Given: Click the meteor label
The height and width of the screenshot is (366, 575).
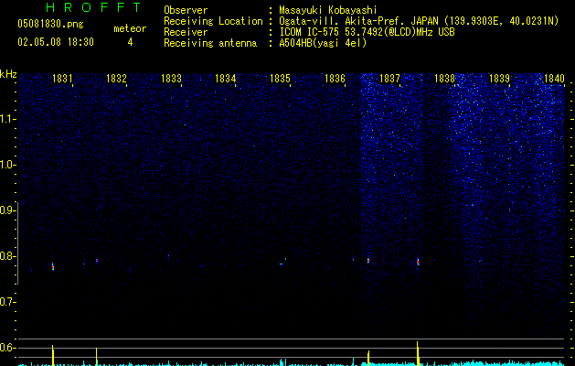Looking at the screenshot, I should pyautogui.click(x=130, y=28).
